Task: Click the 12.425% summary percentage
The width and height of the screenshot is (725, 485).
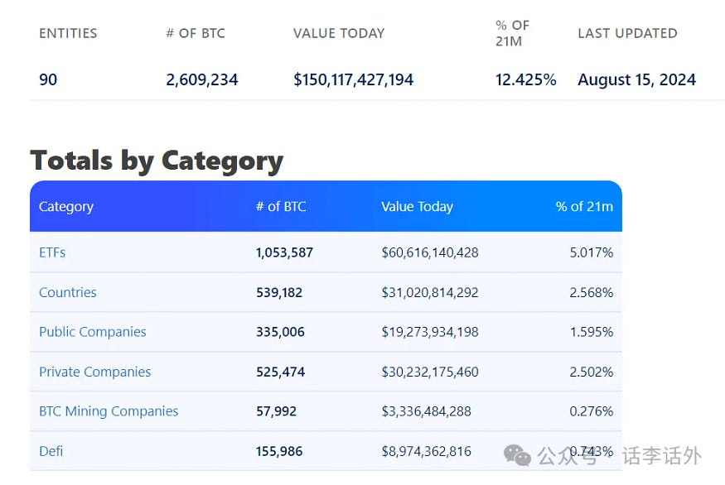Action: [526, 80]
